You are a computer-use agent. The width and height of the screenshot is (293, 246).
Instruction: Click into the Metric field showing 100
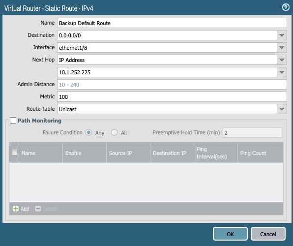click(172, 97)
